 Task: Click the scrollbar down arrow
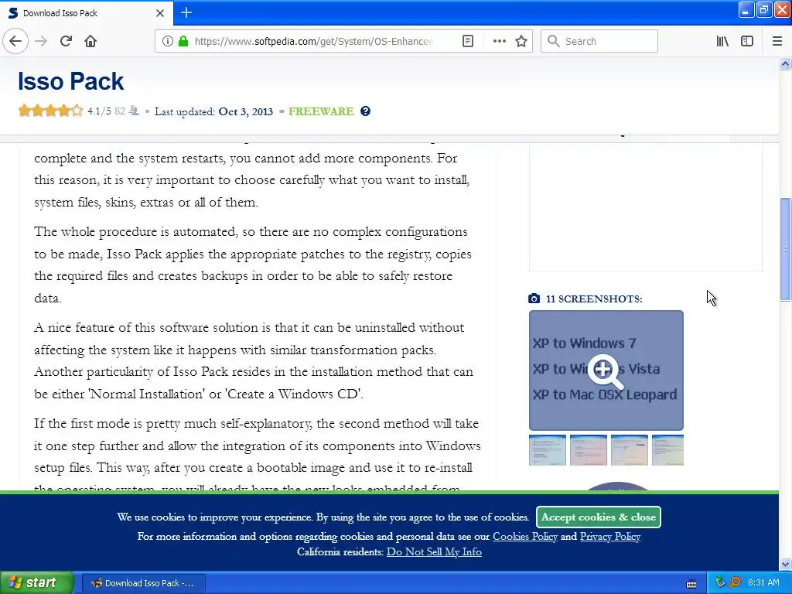tap(785, 564)
